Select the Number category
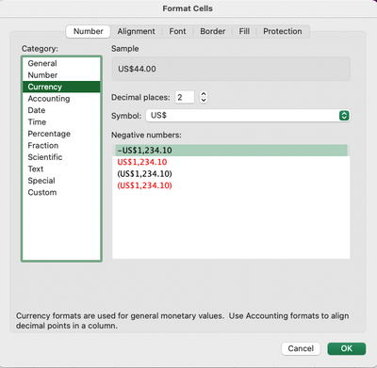 coord(61,75)
